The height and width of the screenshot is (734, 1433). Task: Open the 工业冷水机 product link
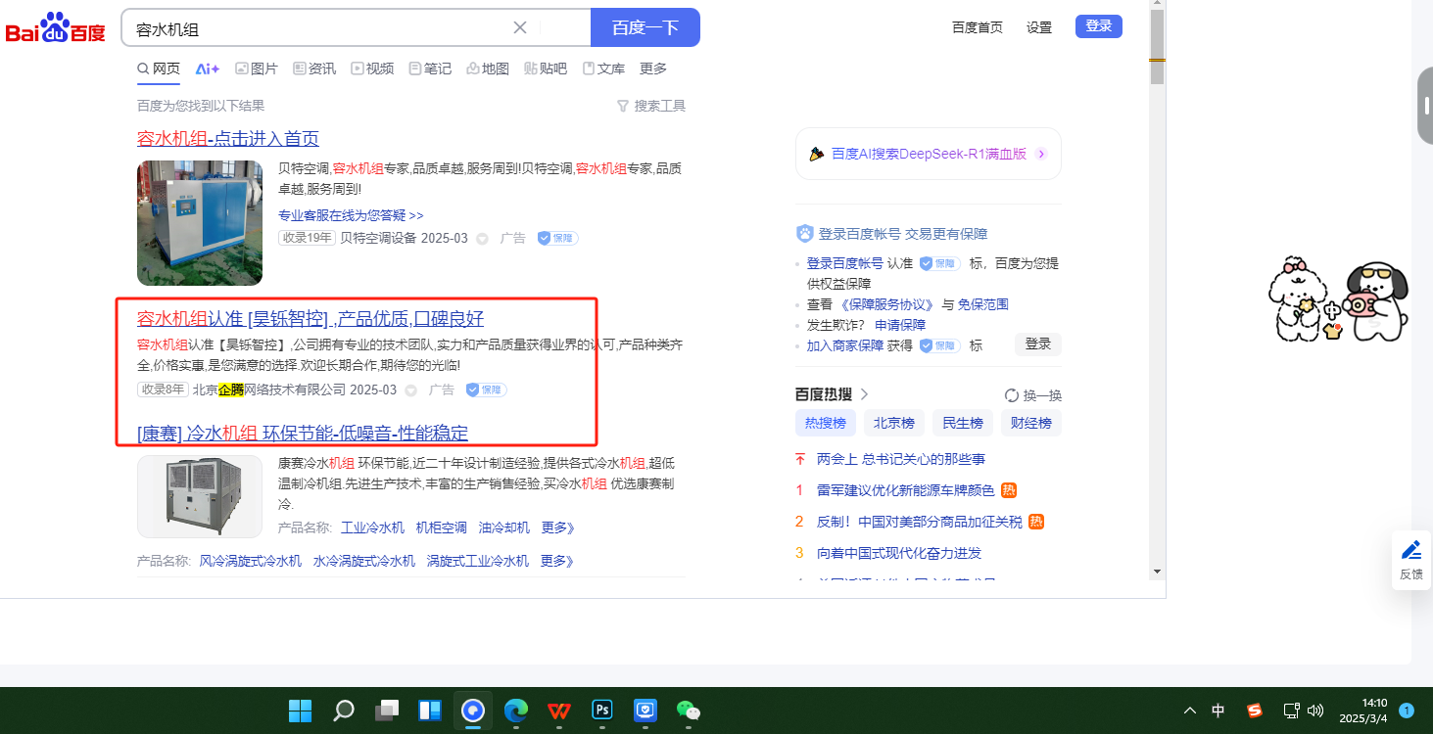click(x=372, y=528)
